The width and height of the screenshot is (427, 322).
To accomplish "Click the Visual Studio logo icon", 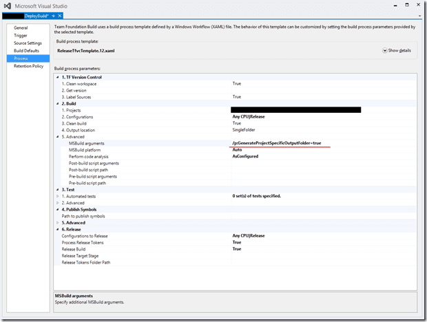I will click(8, 6).
